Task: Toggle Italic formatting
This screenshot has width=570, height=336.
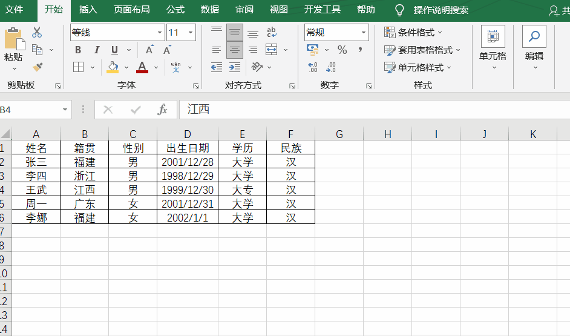Action: (96, 50)
